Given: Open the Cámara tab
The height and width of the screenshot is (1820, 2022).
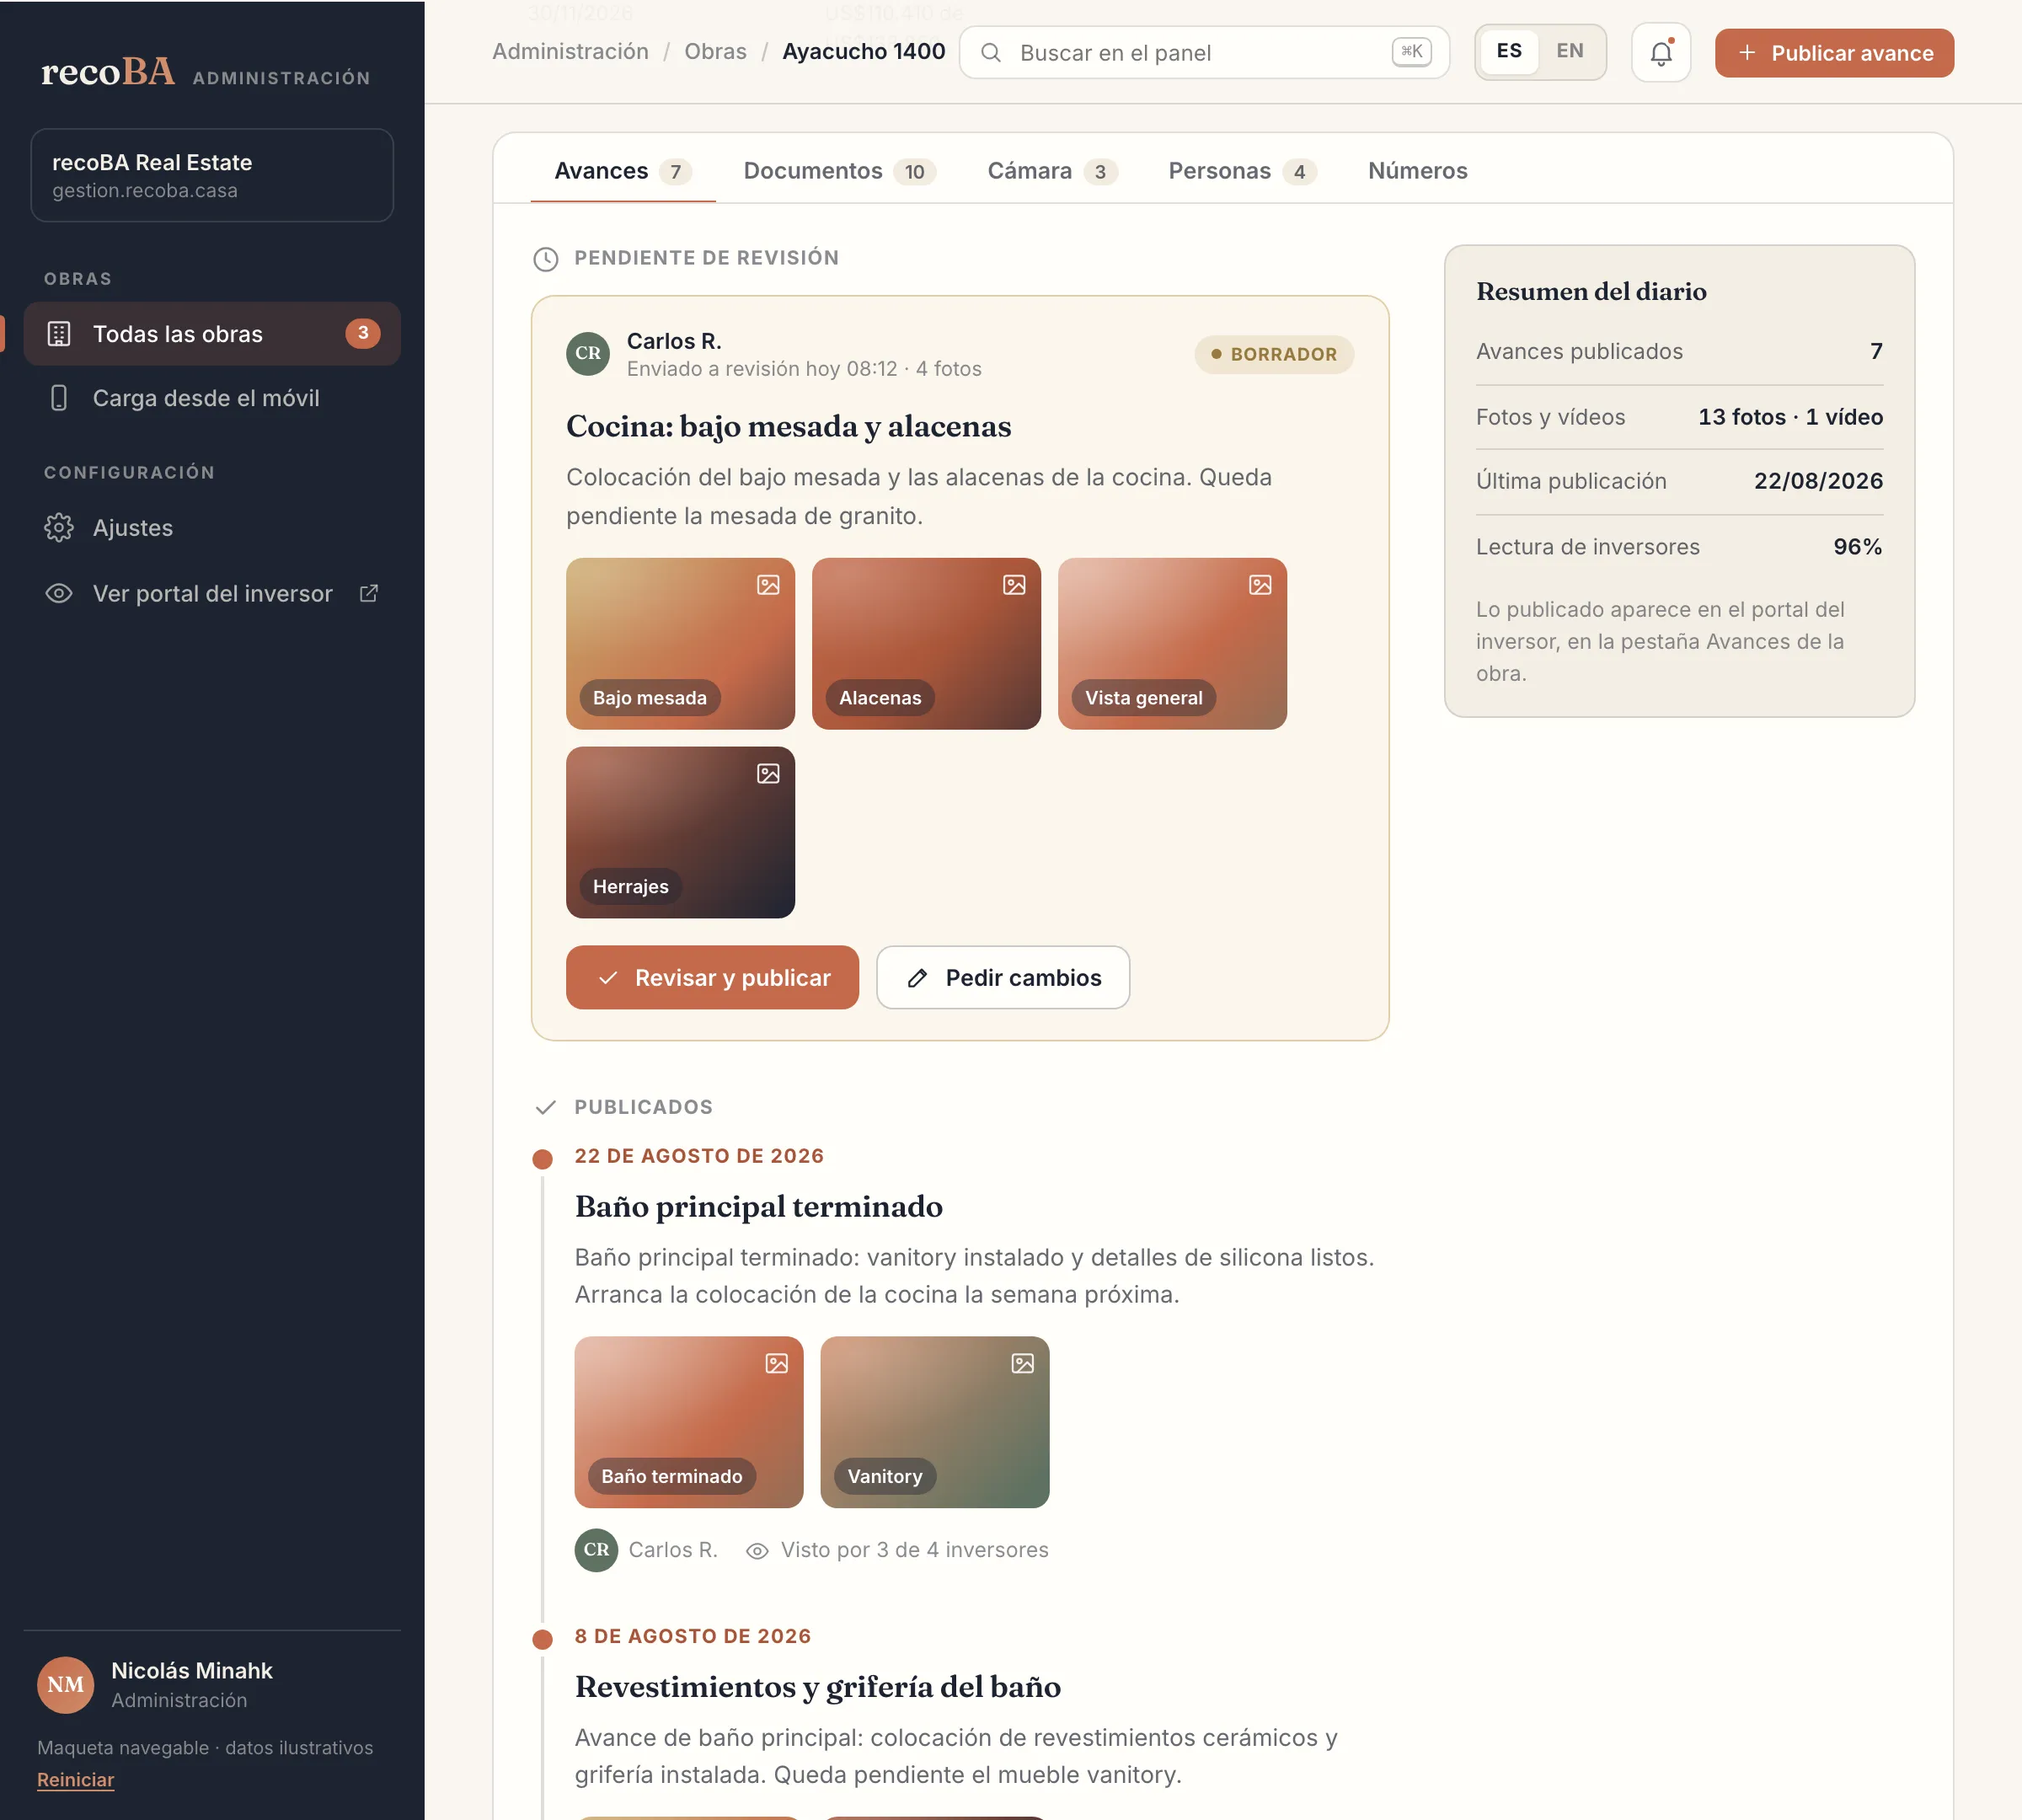Looking at the screenshot, I should [x=1052, y=171].
